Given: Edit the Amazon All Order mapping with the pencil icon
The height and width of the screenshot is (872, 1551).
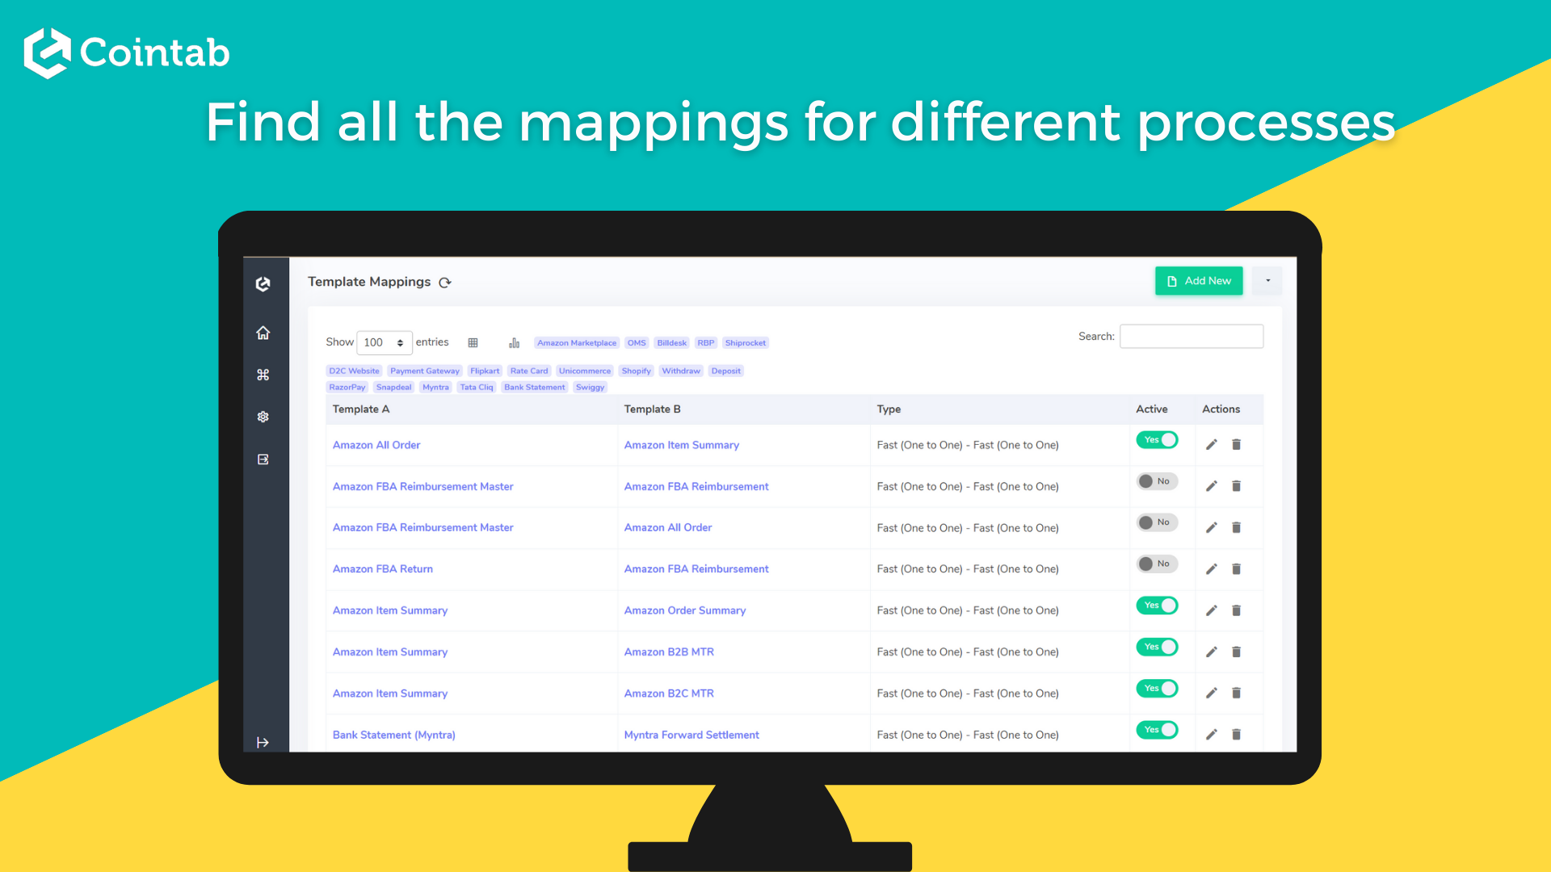Looking at the screenshot, I should click(1211, 444).
